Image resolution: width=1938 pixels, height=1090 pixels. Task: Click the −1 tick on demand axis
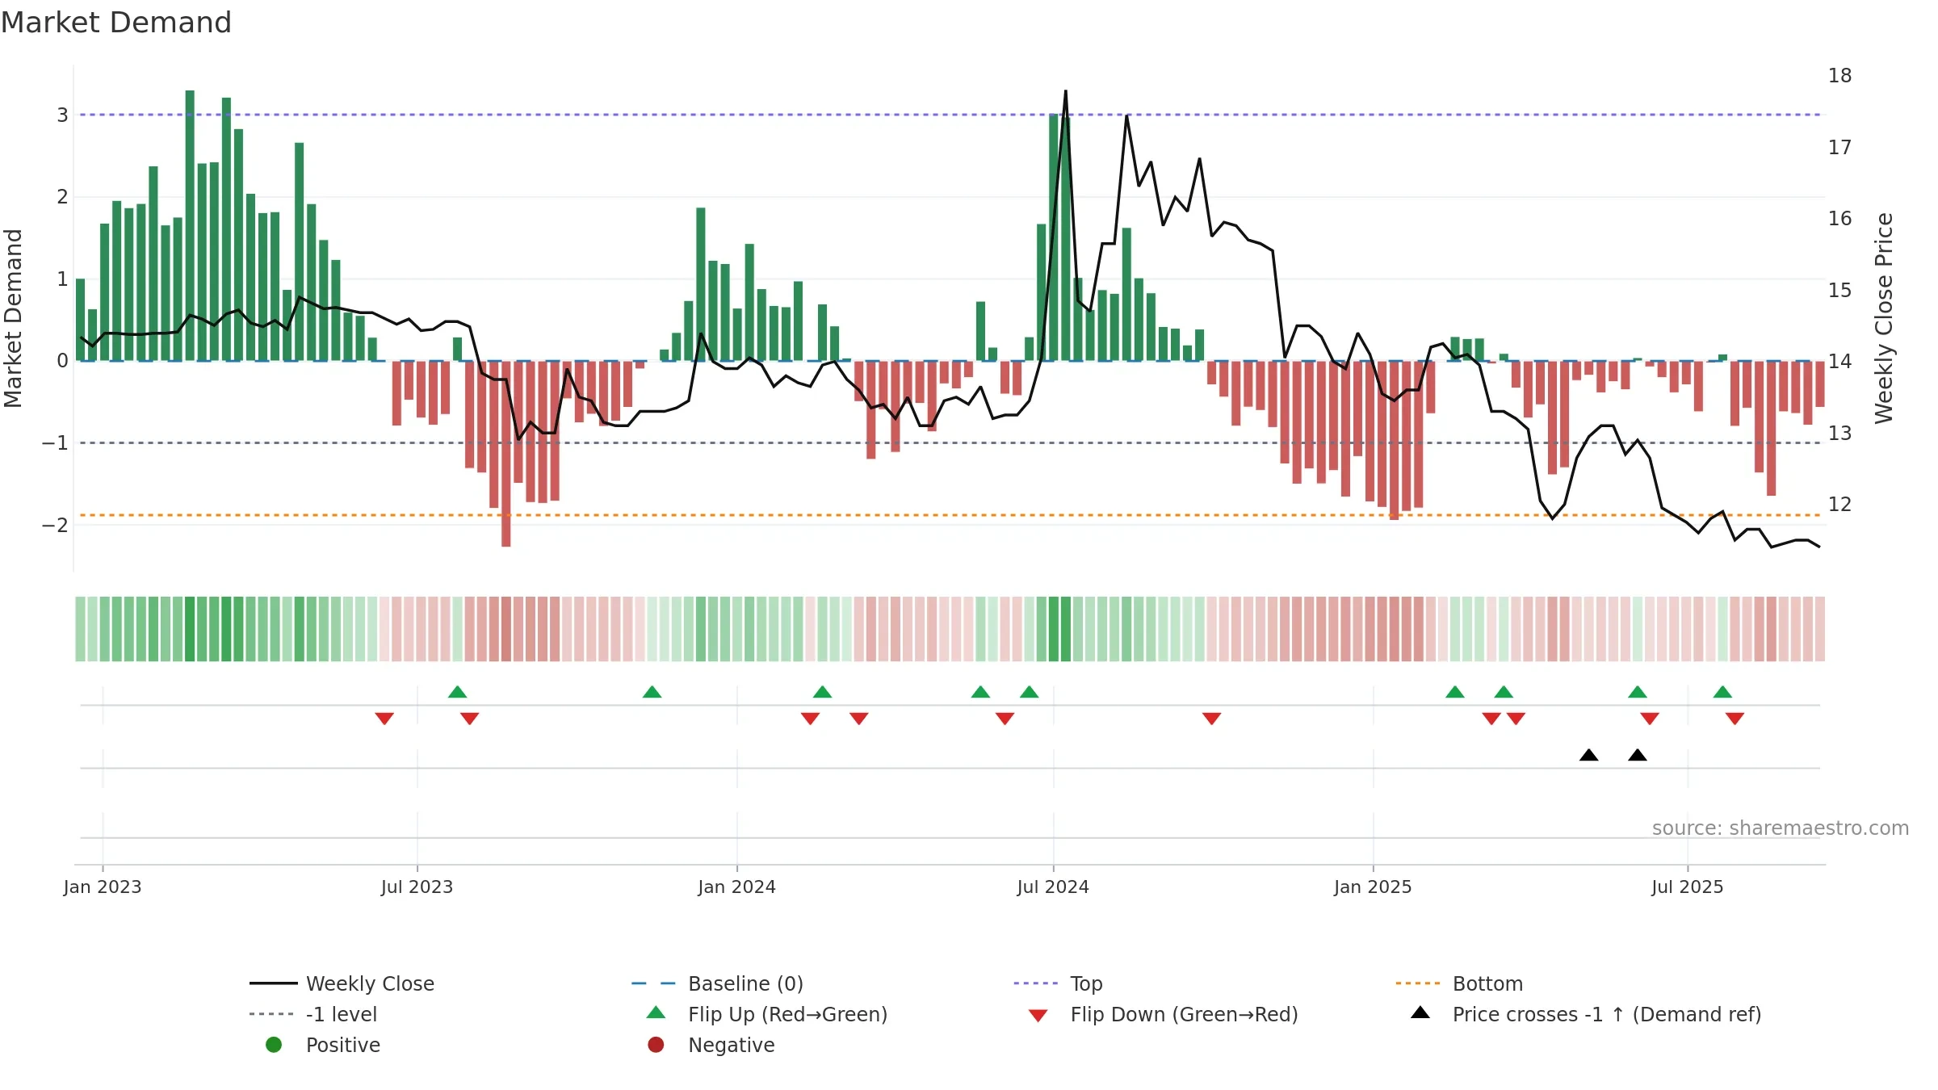pos(55,443)
